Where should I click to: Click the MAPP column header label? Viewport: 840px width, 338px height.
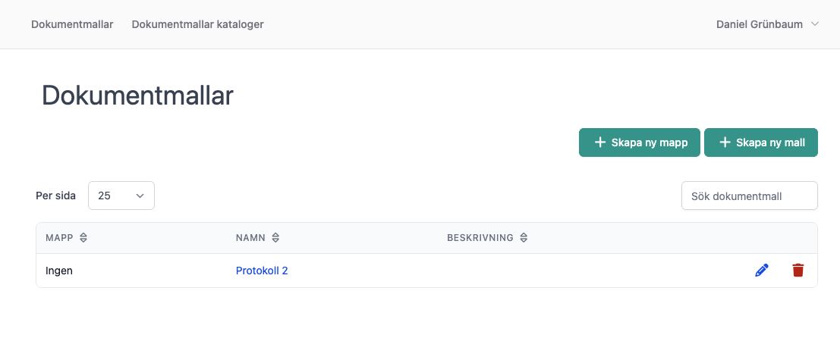point(60,238)
